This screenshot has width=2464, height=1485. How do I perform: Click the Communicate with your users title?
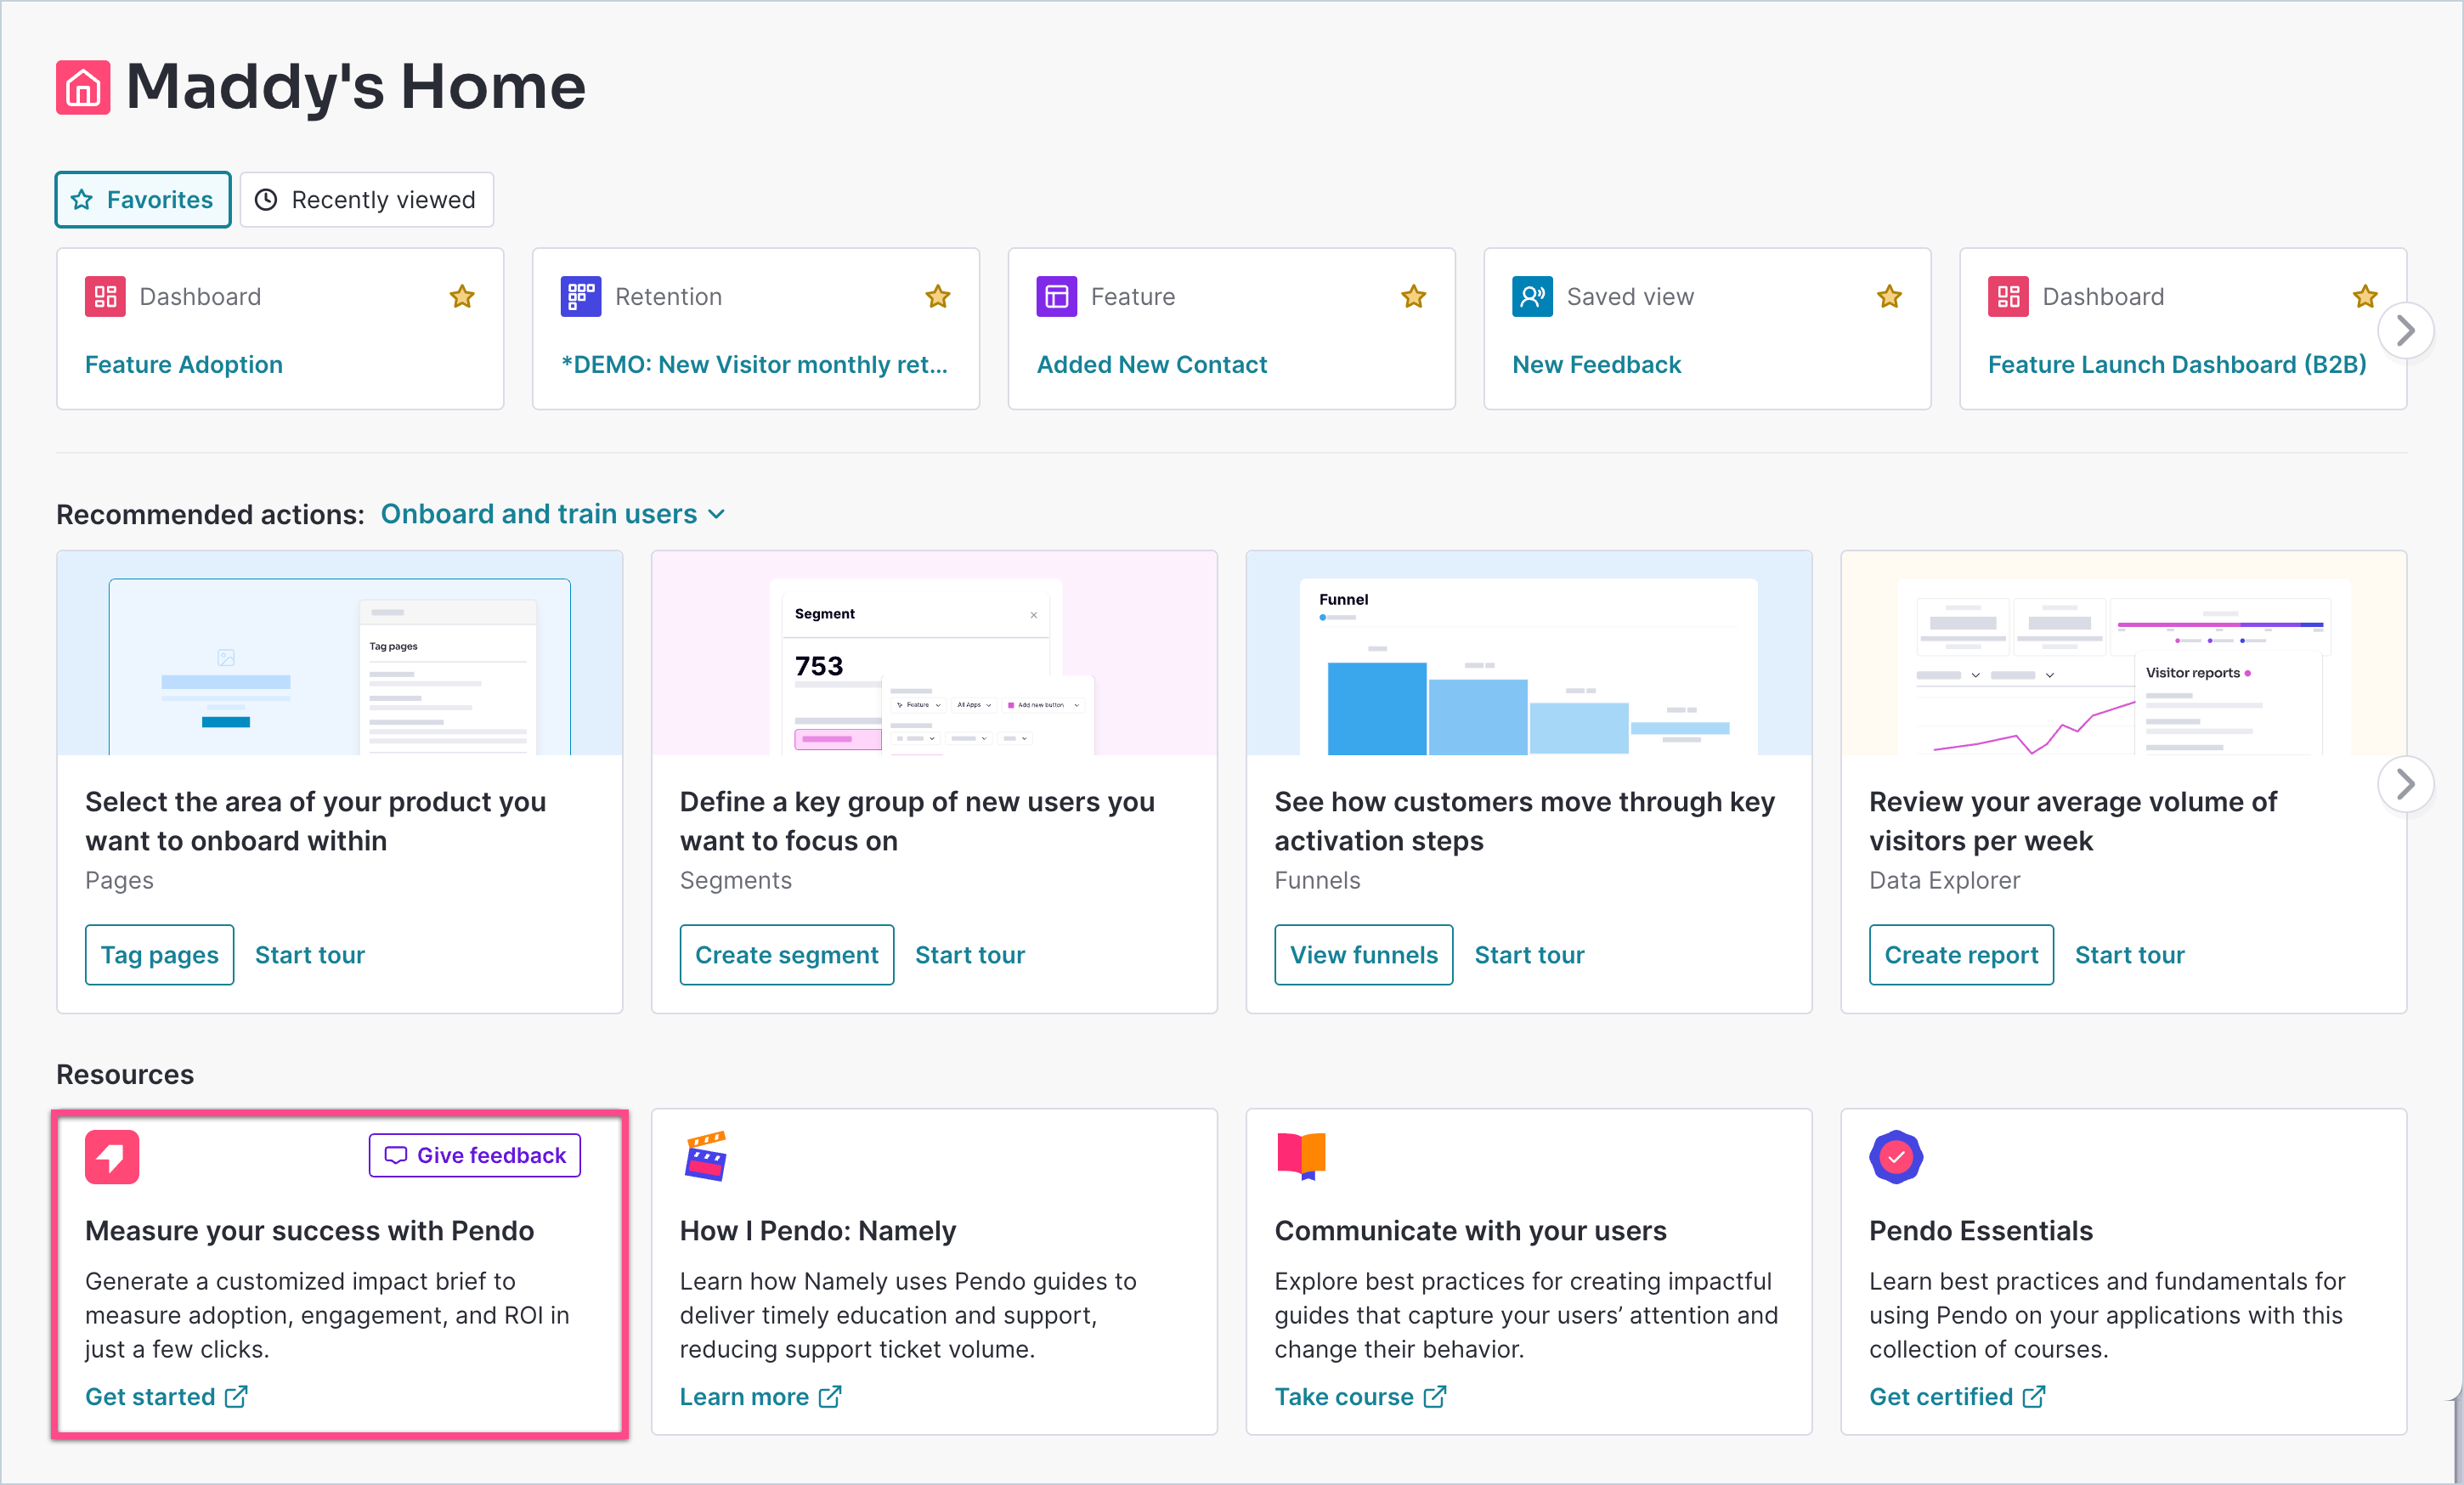click(x=1471, y=1231)
